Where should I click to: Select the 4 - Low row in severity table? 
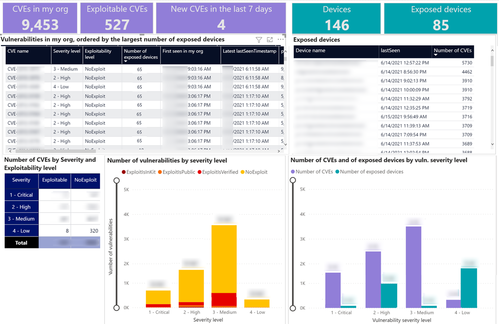pos(21,230)
